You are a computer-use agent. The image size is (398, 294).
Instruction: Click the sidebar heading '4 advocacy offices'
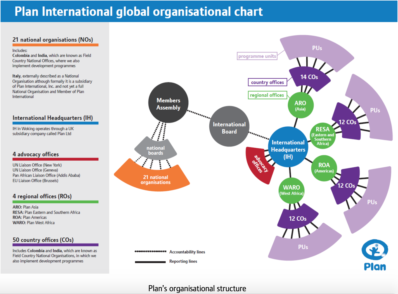click(x=35, y=154)
